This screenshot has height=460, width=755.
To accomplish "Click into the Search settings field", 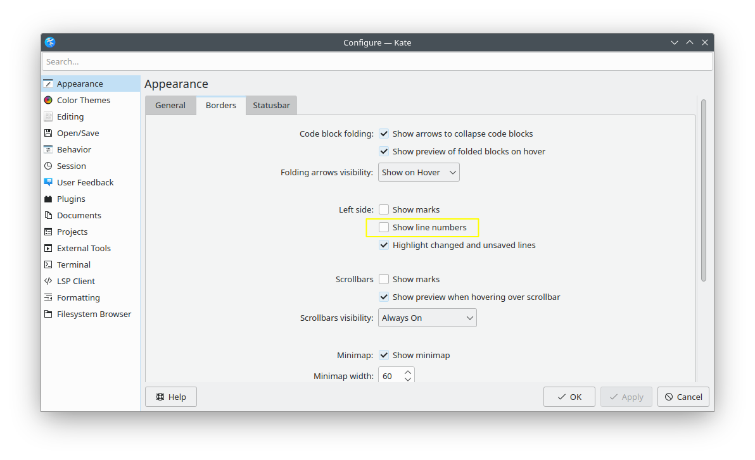I will (x=377, y=61).
